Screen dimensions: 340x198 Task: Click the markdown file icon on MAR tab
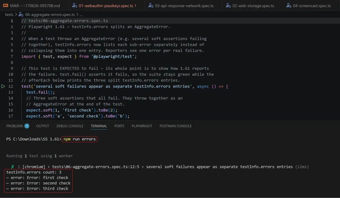(5, 6)
